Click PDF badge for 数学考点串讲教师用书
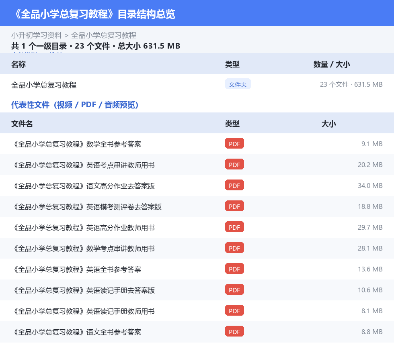 point(234,248)
